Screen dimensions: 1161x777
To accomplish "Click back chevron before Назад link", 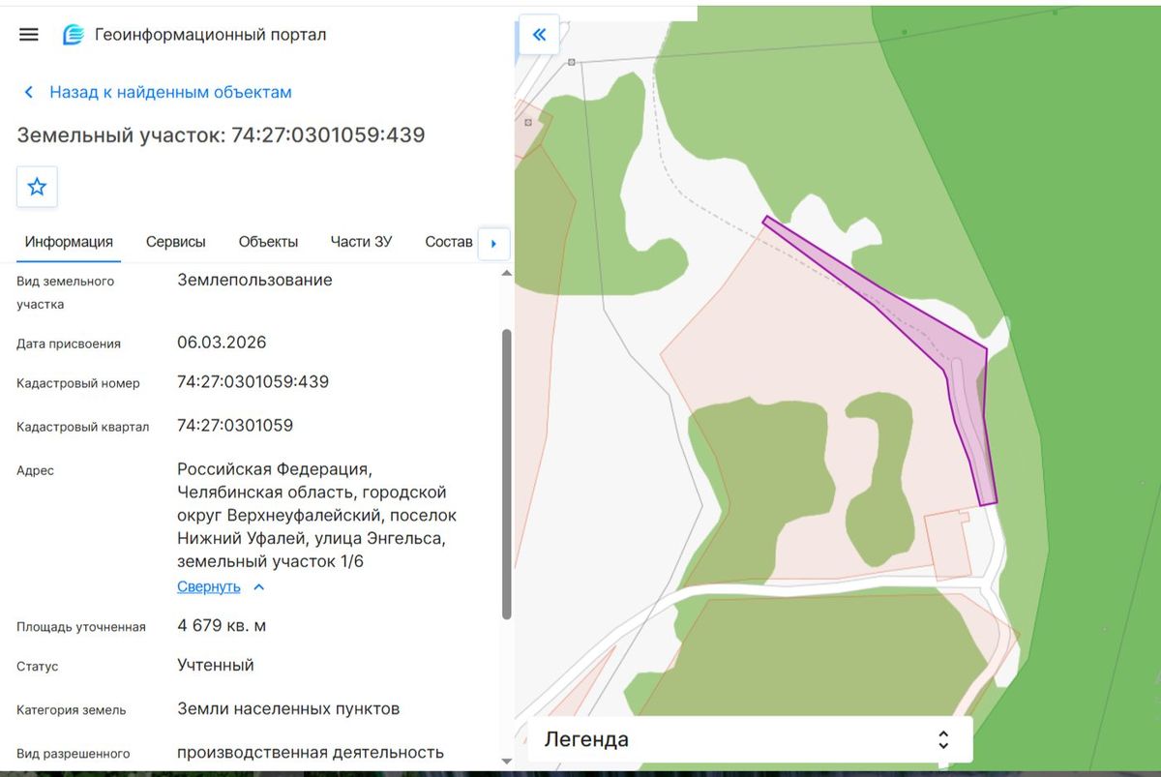I will 29,93.
